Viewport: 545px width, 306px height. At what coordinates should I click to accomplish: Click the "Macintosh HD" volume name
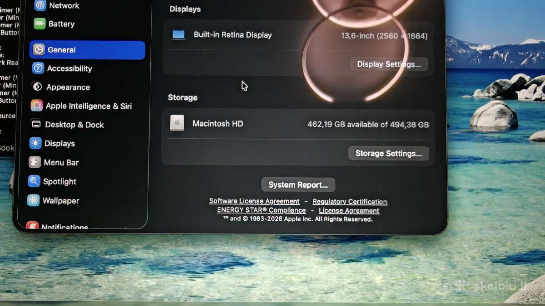point(218,123)
